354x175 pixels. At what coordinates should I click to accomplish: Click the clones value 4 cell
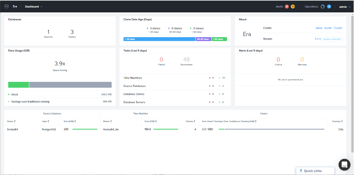pyautogui.click(x=195, y=130)
